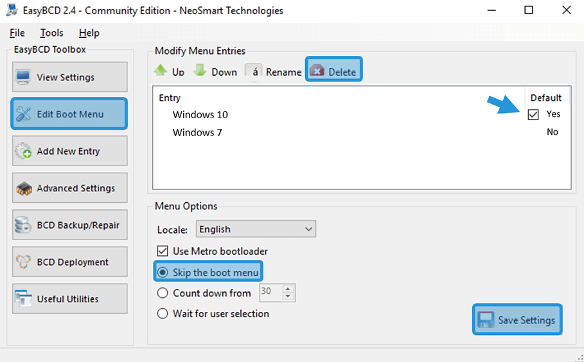Click the Default column header
Screen dimensions: 584x362
pos(546,98)
